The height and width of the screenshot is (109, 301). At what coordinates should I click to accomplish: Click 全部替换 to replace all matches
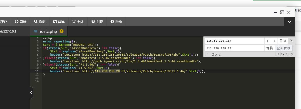coord(283,48)
